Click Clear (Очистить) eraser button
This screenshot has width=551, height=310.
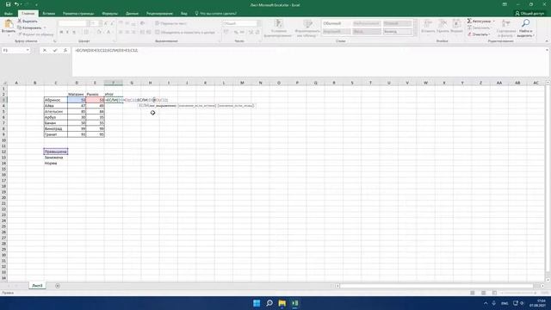479,34
